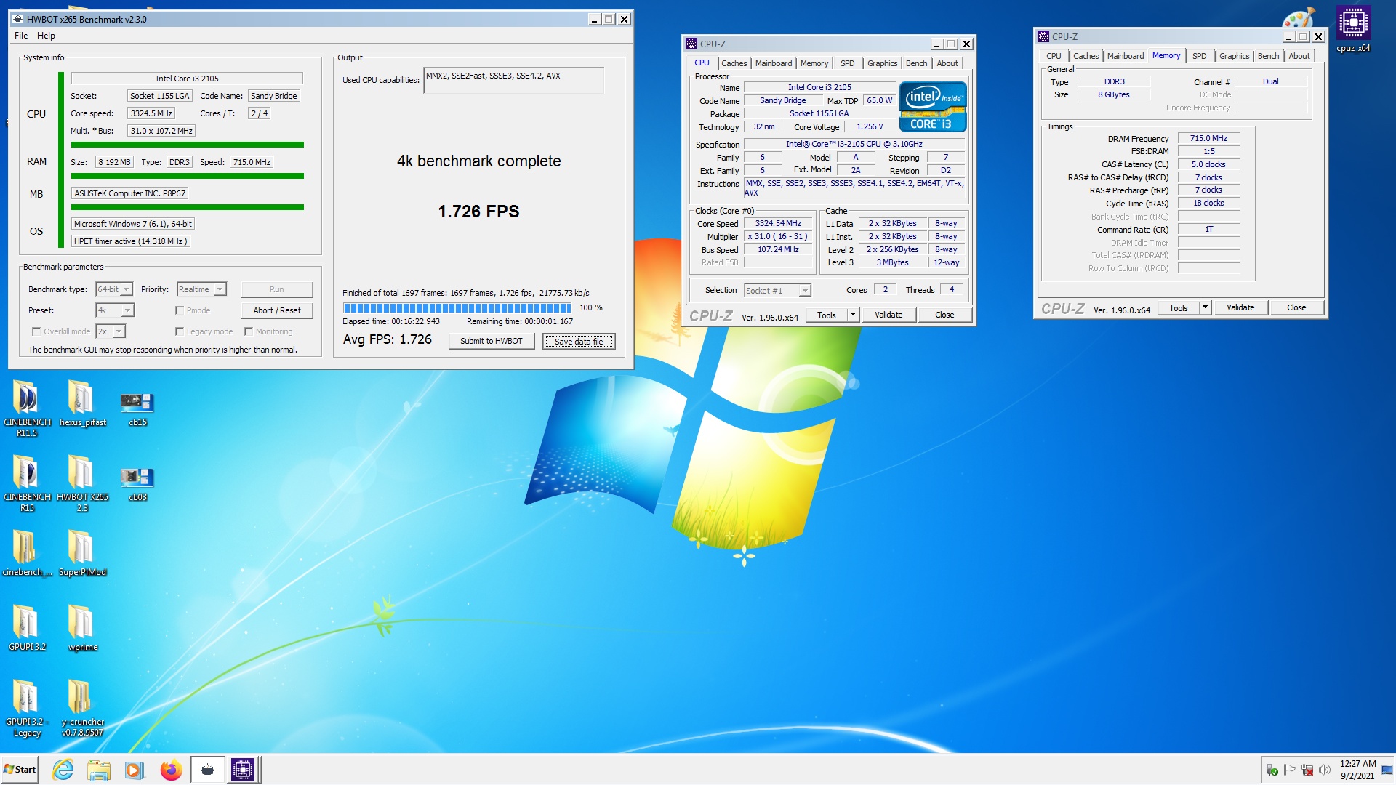
Task: Click the Abort / Reset button
Action: 277,310
